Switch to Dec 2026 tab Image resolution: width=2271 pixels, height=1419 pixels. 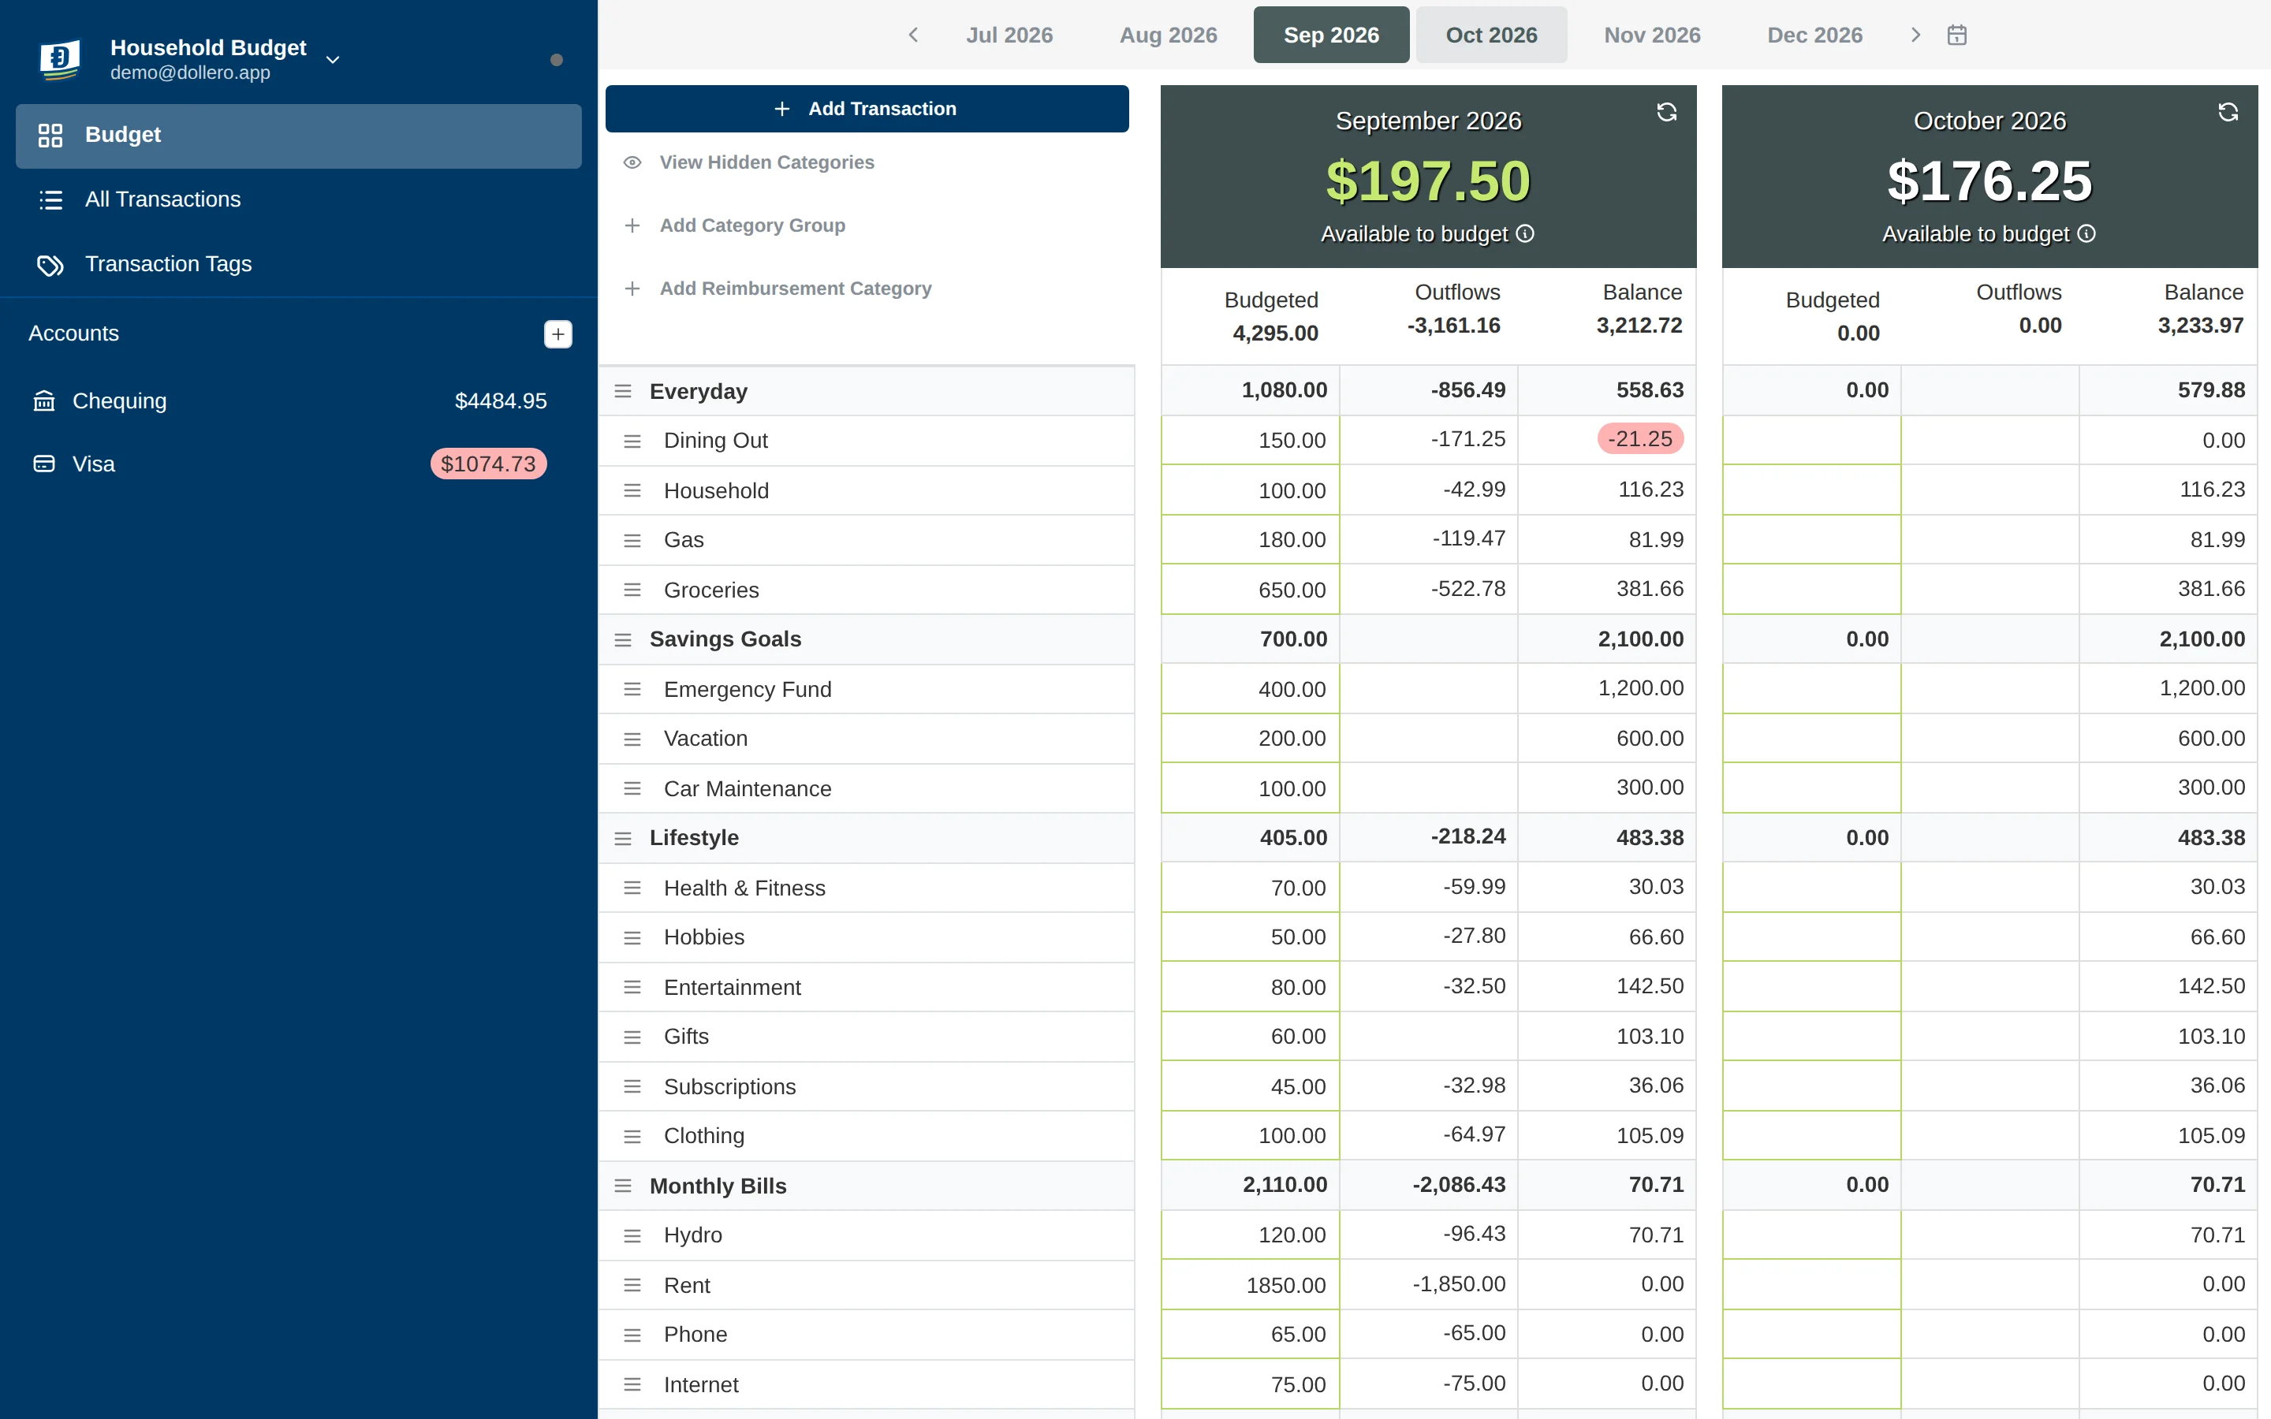point(1814,35)
